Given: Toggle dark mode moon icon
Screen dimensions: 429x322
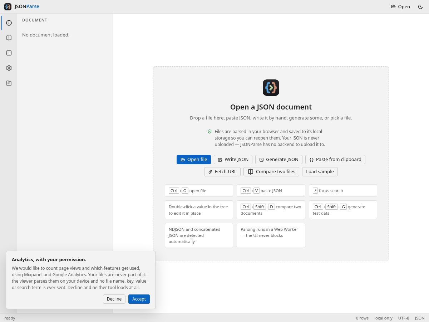Looking at the screenshot, I should tap(420, 6).
